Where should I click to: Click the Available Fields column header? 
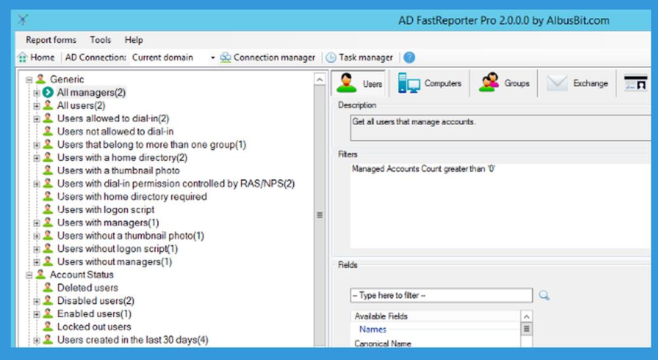(436, 317)
